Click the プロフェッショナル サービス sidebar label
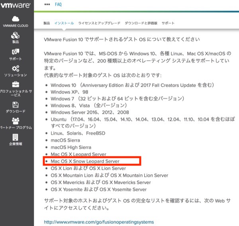 click(x=16, y=93)
